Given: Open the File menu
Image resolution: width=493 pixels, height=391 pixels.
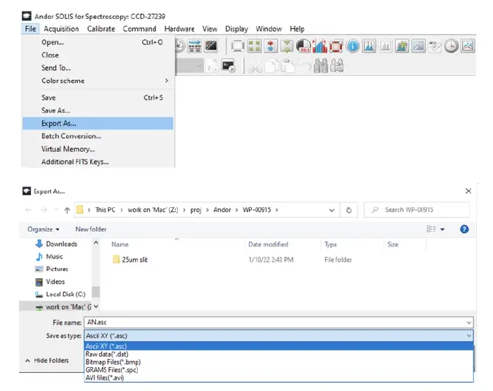Looking at the screenshot, I should point(30,29).
